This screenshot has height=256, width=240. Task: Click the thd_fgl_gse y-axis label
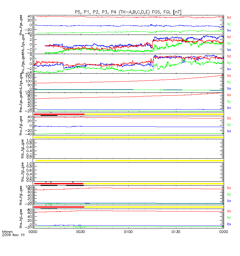point(21,195)
